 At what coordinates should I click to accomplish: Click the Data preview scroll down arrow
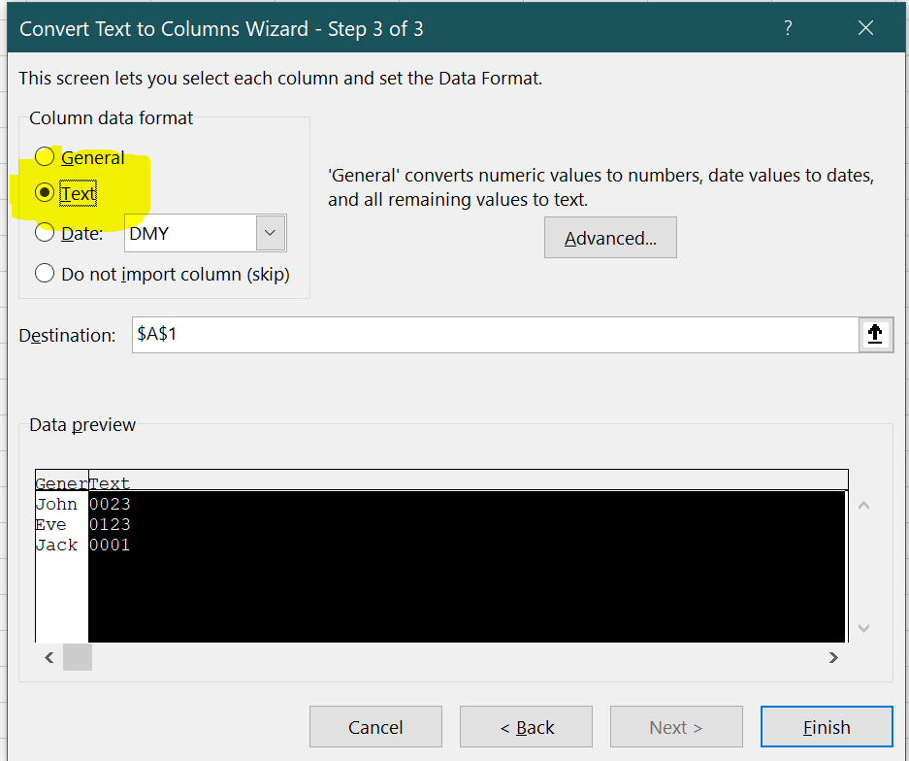tap(863, 628)
